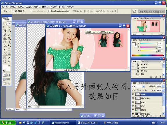Select the Eyedropper tool
The height and width of the screenshot is (125, 167).
(x=9, y=58)
